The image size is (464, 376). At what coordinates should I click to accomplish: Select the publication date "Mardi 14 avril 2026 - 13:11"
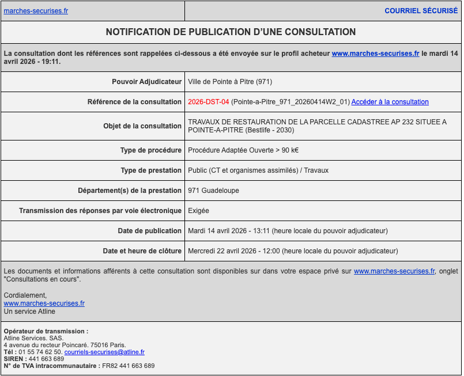tap(229, 231)
